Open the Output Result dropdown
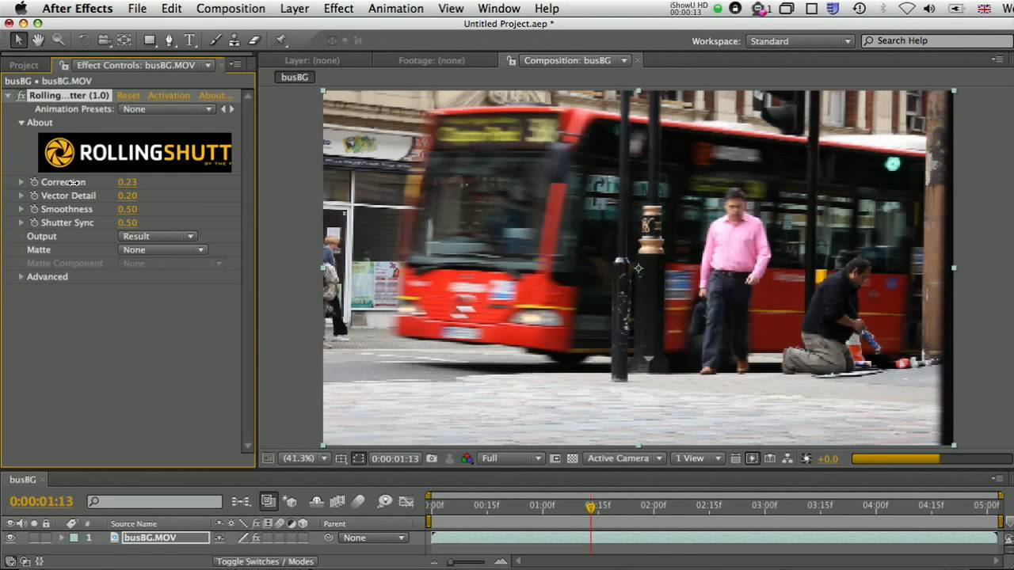Screen dimensions: 1014x570 (x=158, y=236)
